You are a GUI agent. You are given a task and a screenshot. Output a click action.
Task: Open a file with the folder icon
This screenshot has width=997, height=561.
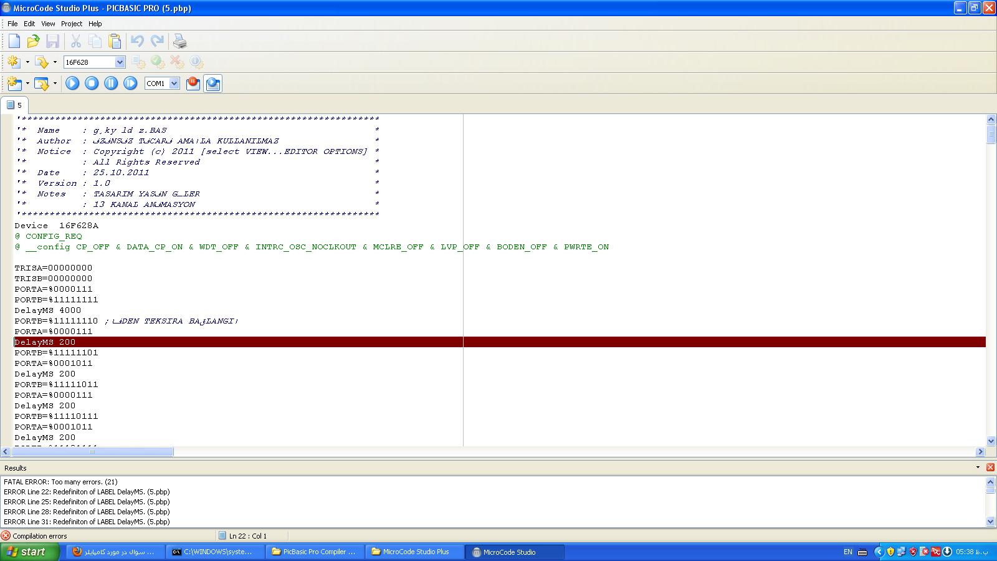pyautogui.click(x=33, y=42)
